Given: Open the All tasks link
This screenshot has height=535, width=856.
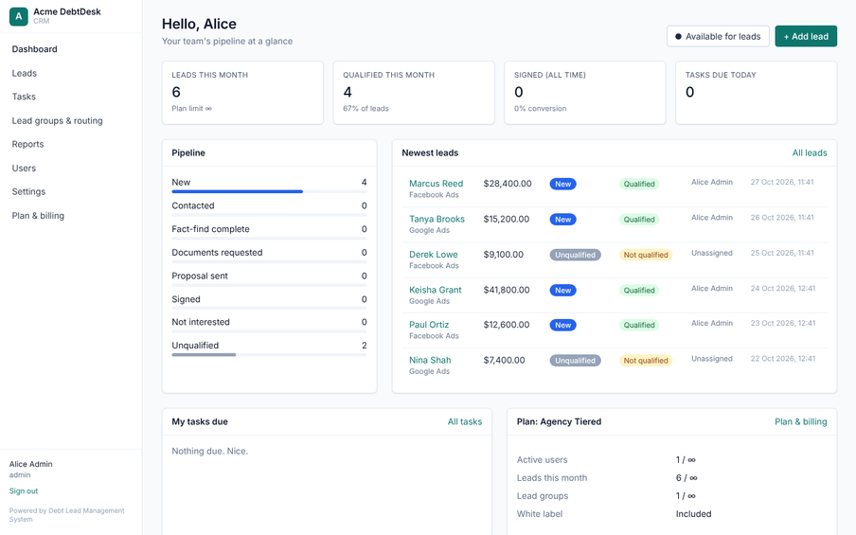Looking at the screenshot, I should (x=465, y=421).
